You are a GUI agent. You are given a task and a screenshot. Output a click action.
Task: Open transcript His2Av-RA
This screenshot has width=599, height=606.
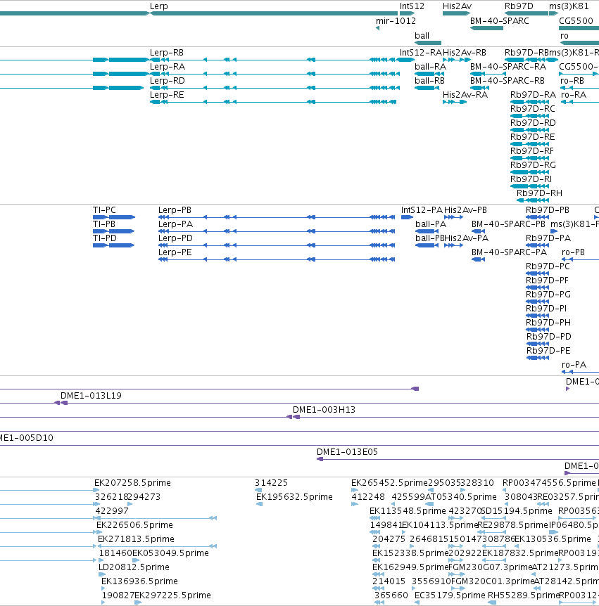click(x=465, y=95)
